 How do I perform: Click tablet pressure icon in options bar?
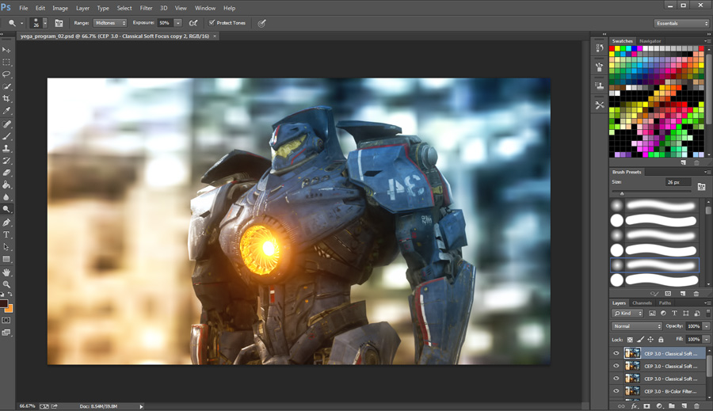[262, 23]
